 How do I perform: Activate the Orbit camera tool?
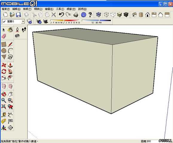[4, 94]
